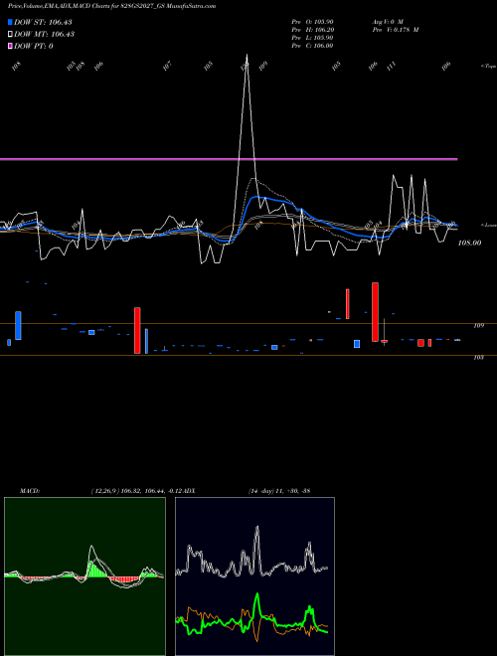Viewport: 497px width, 656px height.
Task: Click the 'Pre H: 106.20' value
Action: pyautogui.click(x=312, y=30)
